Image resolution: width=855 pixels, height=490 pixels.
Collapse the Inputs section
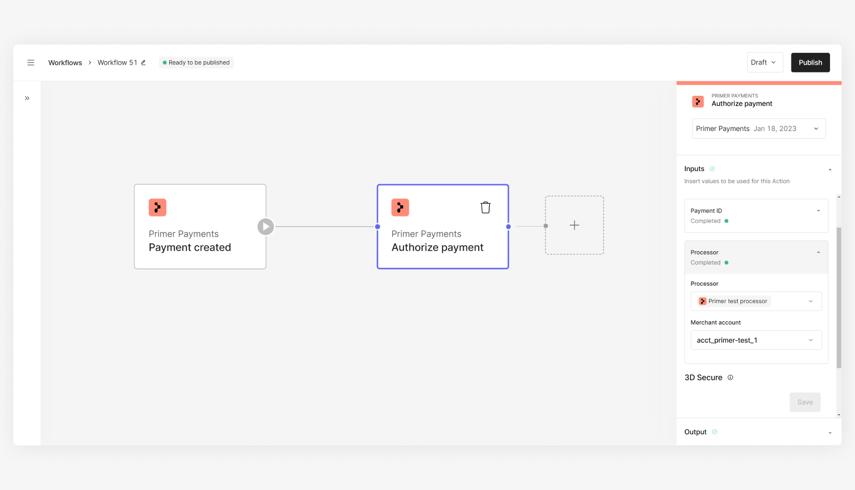(830, 169)
